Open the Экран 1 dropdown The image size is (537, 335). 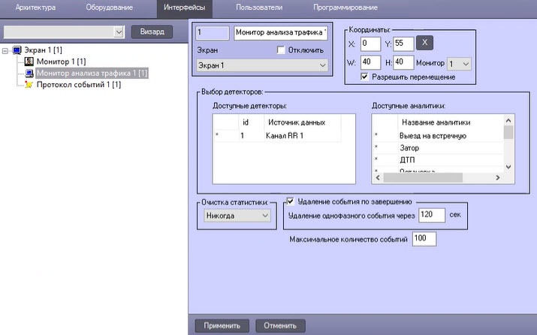point(262,65)
